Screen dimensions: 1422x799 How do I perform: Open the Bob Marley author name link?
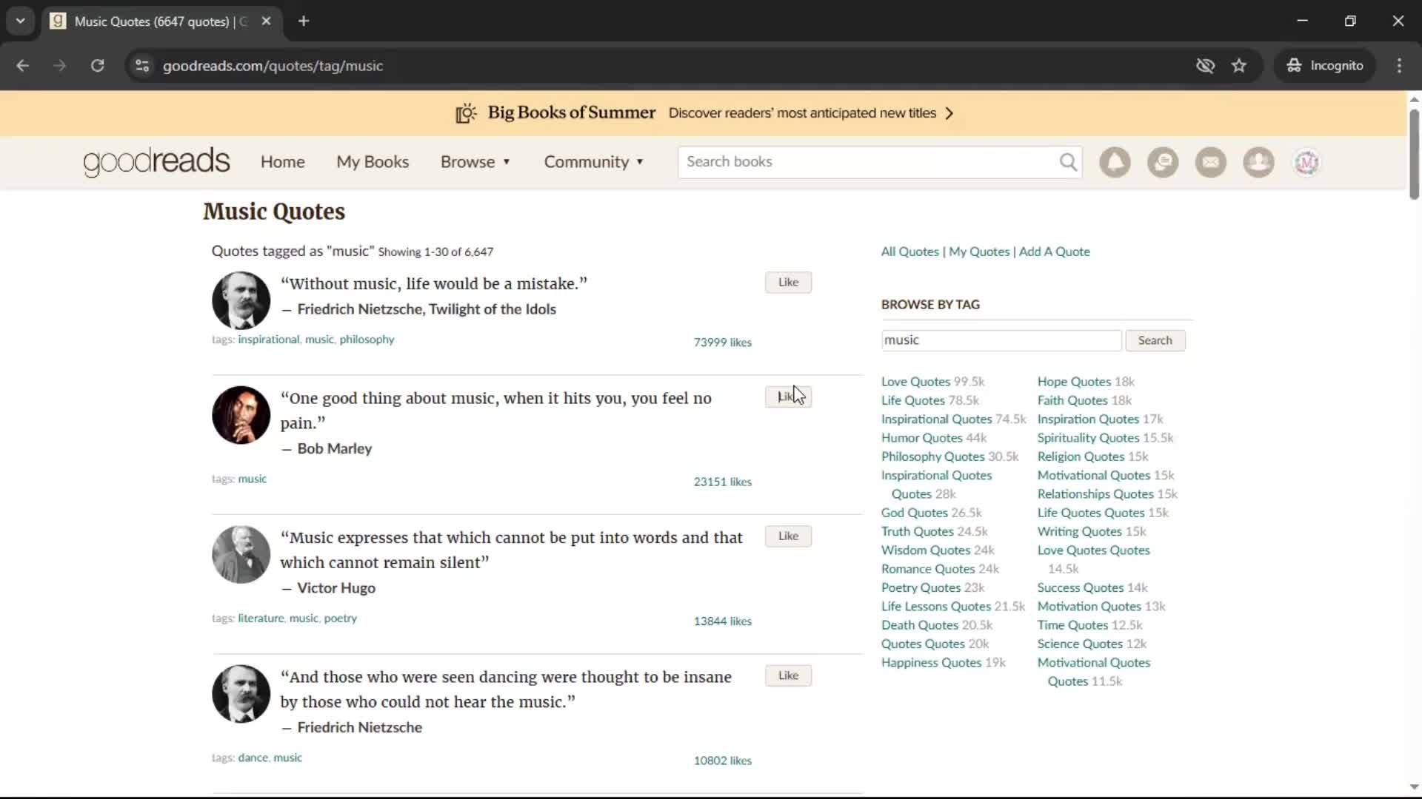click(x=334, y=449)
